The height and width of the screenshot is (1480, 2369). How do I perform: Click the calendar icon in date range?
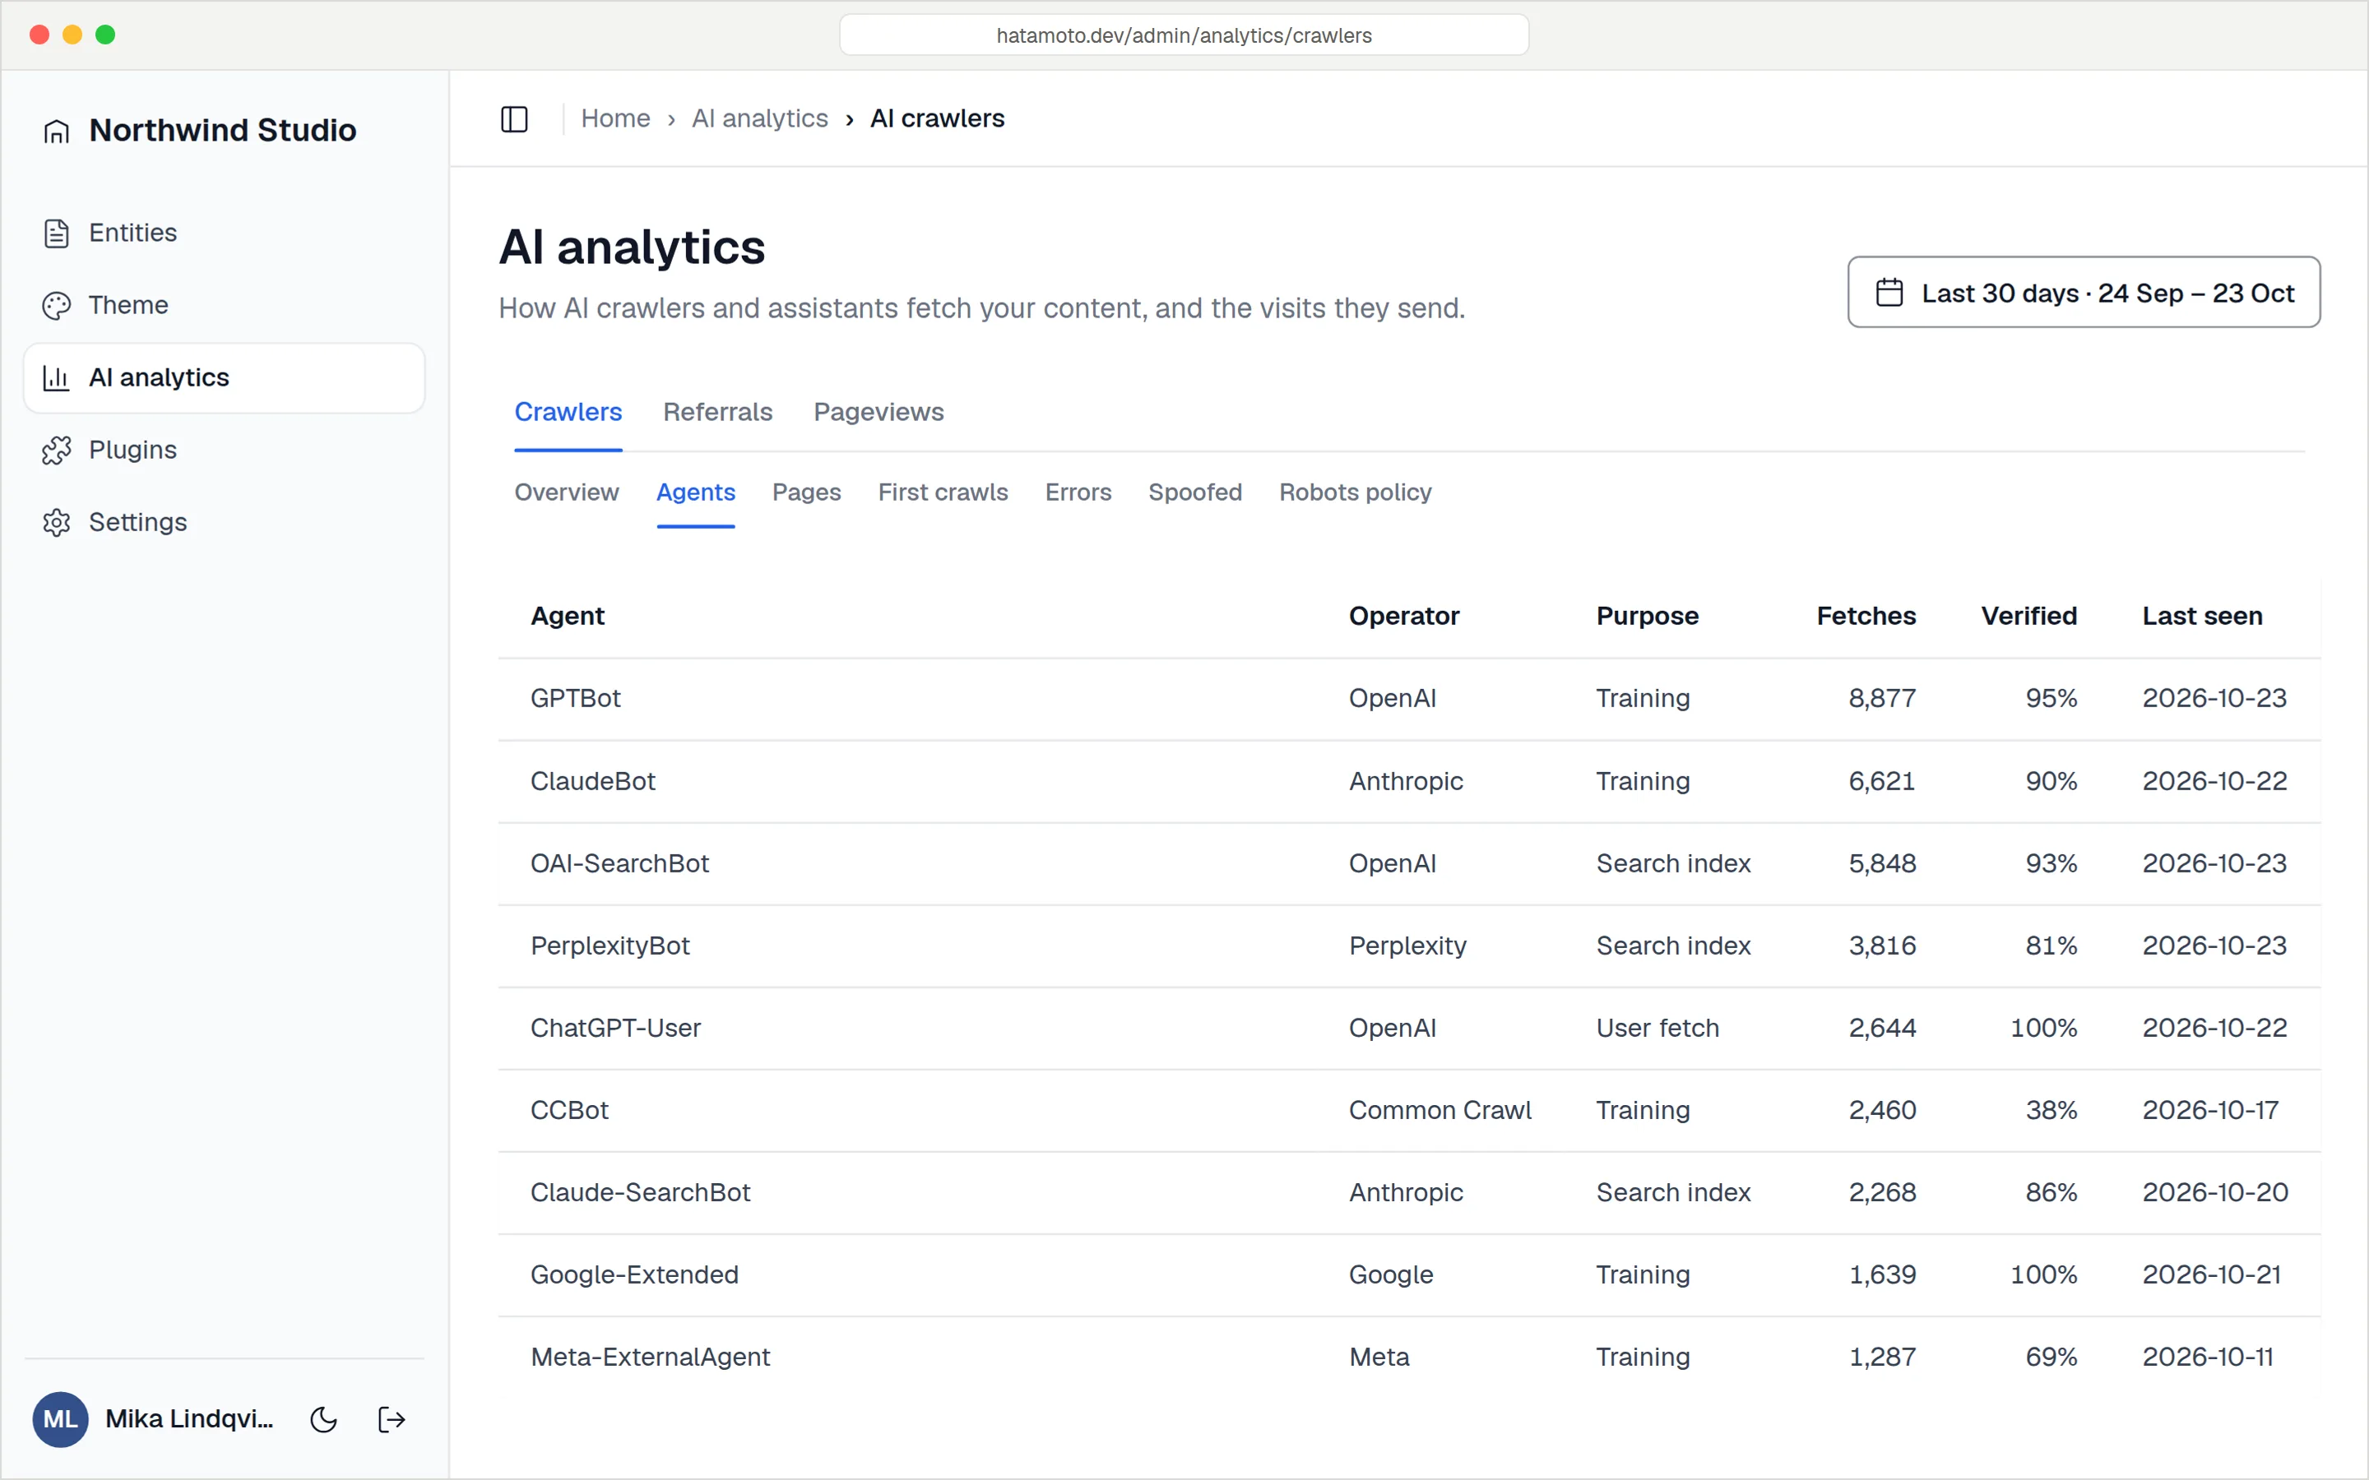click(x=1889, y=293)
